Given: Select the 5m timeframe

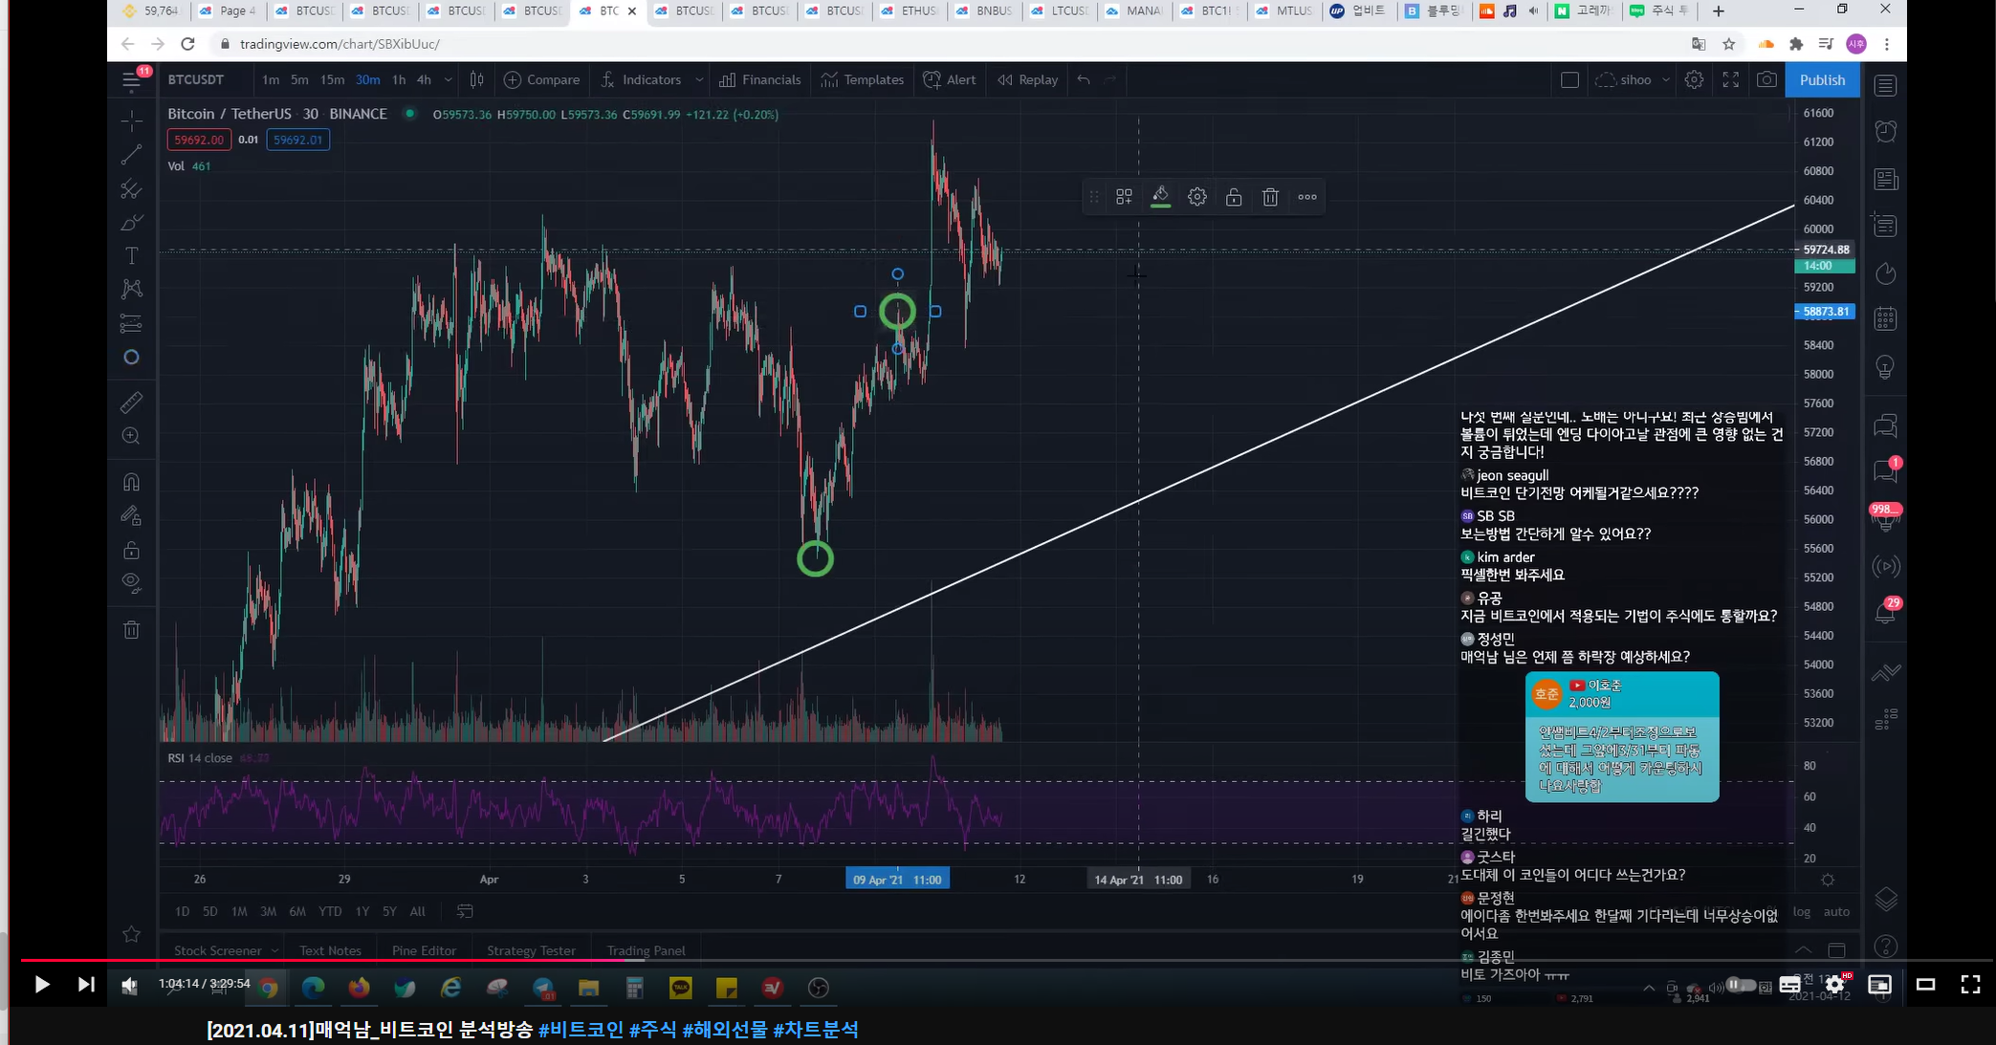Looking at the screenshot, I should pos(299,79).
